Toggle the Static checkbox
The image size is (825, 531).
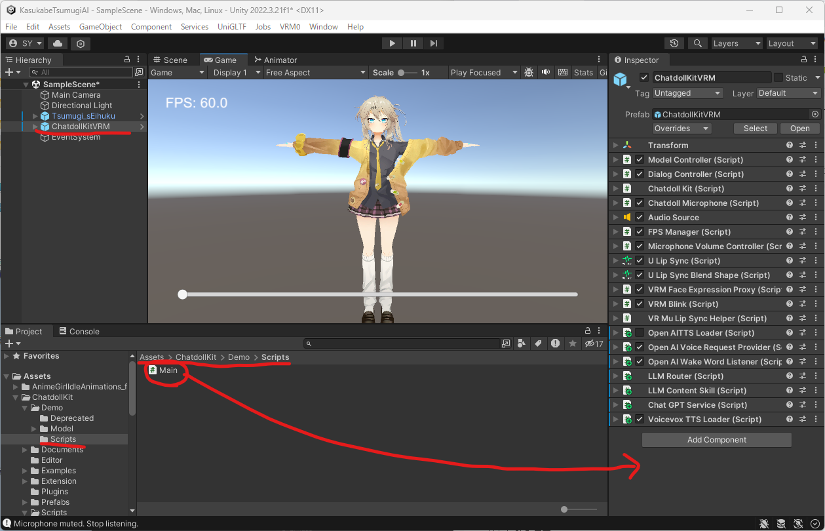tap(778, 77)
